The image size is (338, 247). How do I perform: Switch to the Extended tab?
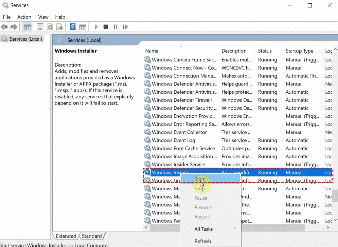66,236
